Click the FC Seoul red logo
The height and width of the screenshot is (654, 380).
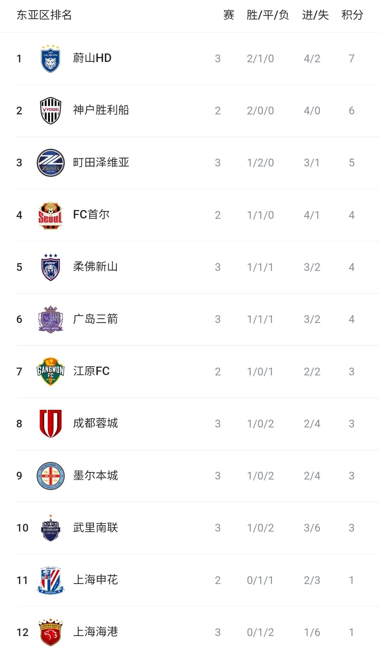[x=51, y=215]
